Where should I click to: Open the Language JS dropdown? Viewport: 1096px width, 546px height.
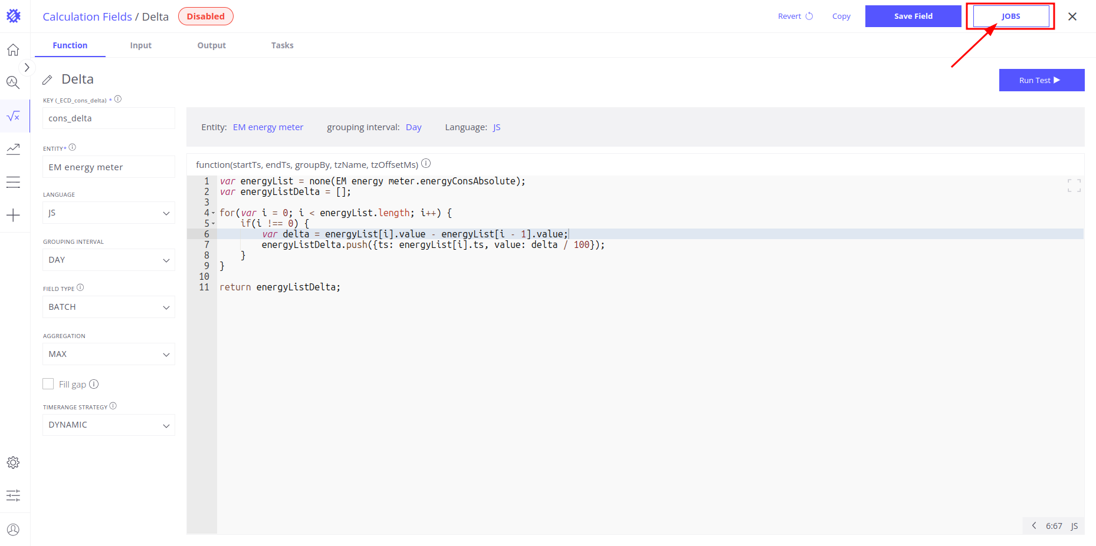pos(109,213)
